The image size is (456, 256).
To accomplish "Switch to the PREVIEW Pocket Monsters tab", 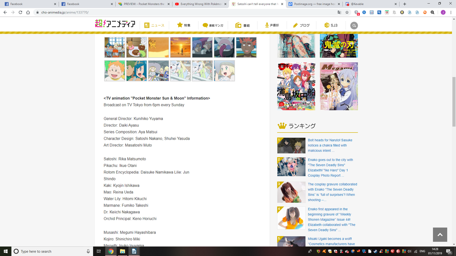I will click(x=144, y=4).
